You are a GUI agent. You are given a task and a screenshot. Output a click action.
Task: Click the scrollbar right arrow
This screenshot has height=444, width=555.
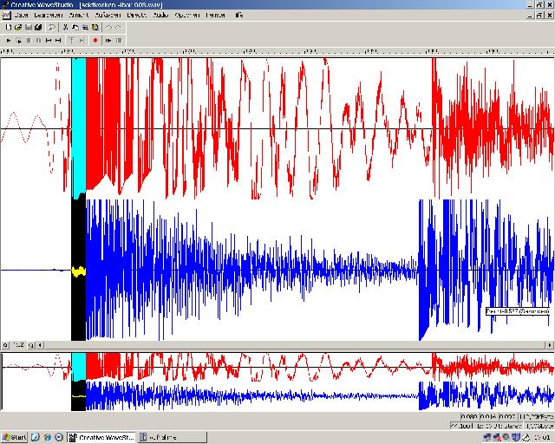[550, 345]
